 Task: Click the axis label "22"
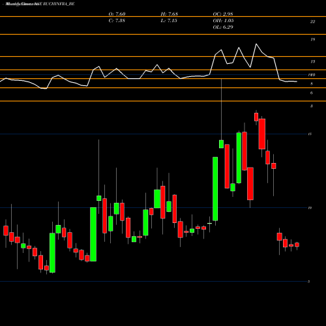tap(312, 22)
